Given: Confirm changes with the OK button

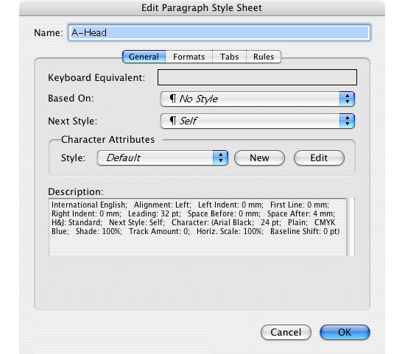Looking at the screenshot, I should pyautogui.click(x=345, y=333).
